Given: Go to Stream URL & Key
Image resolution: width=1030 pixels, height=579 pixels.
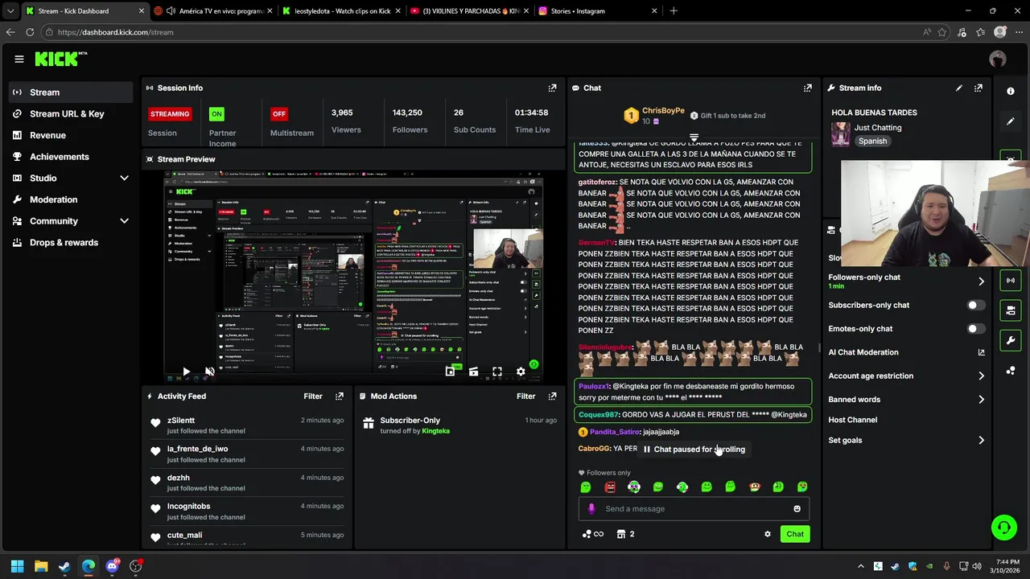Looking at the screenshot, I should 71,113.
